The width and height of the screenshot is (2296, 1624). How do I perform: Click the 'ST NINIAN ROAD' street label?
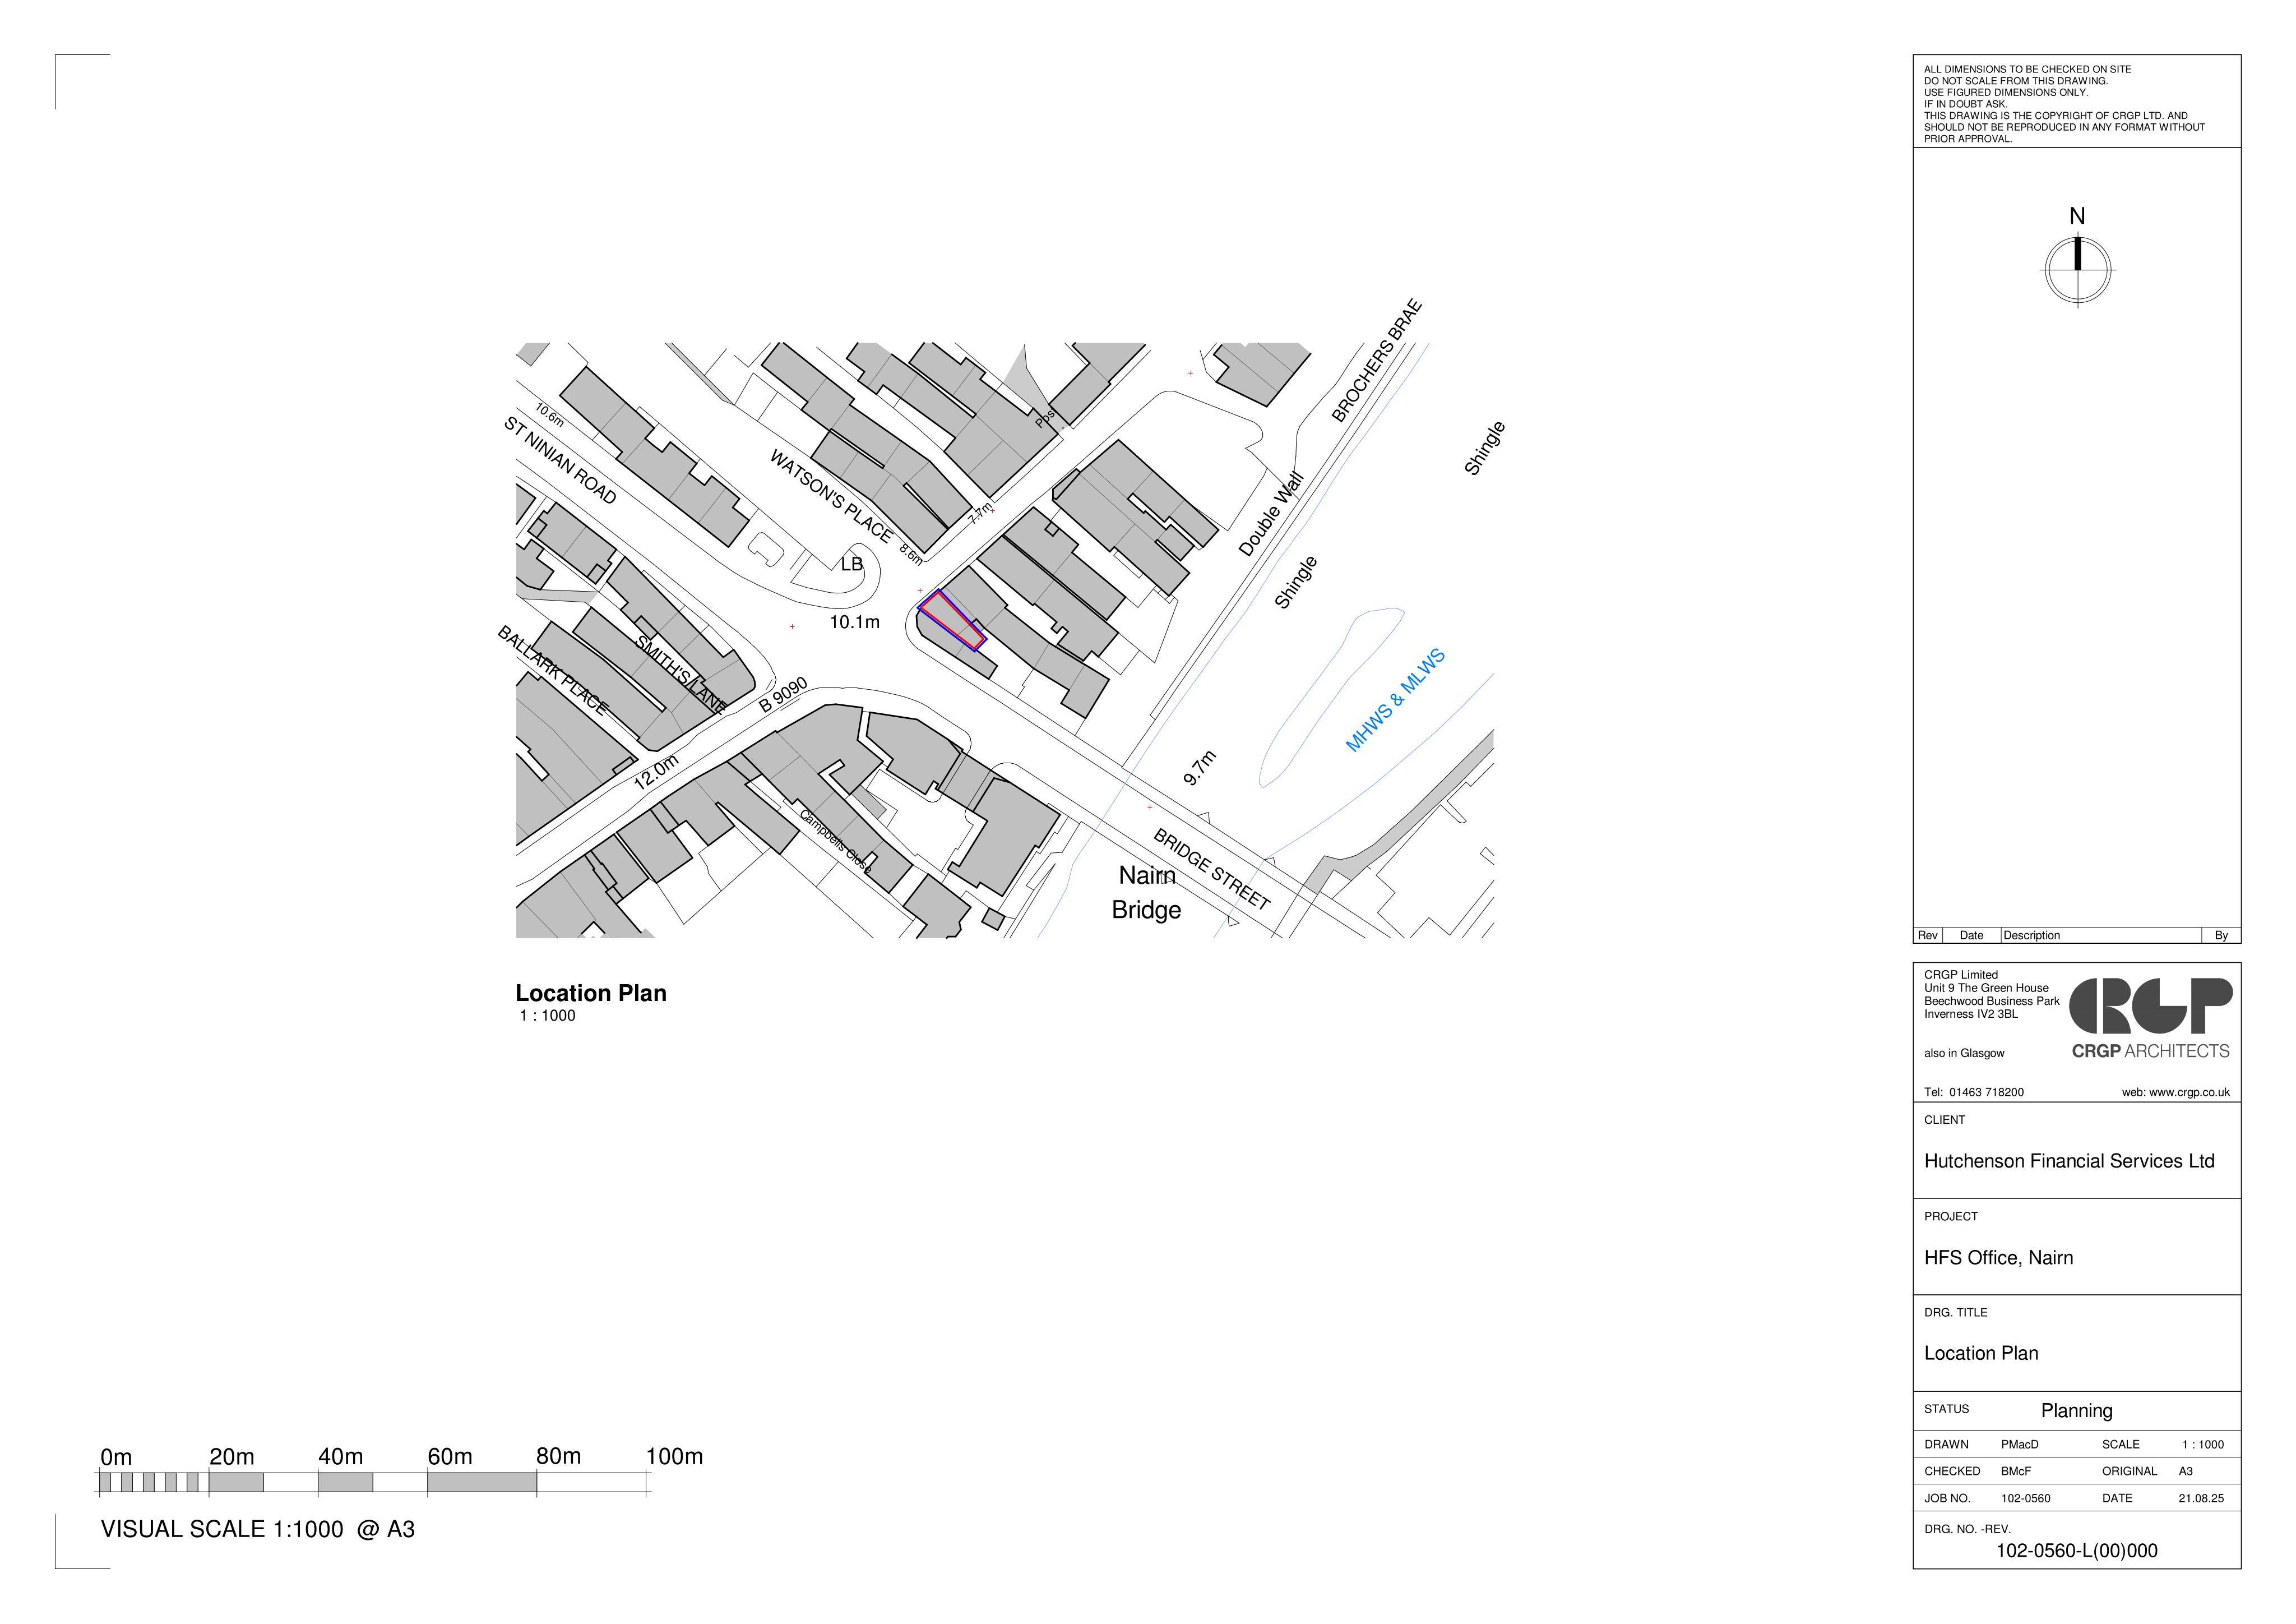pyautogui.click(x=560, y=460)
